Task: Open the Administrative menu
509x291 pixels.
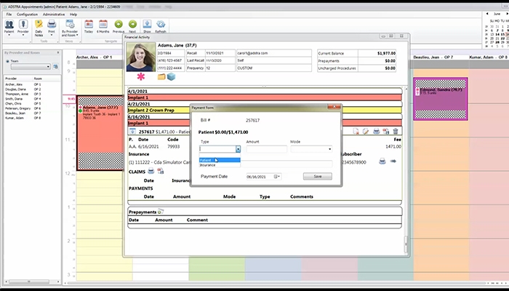Action: tap(54, 15)
